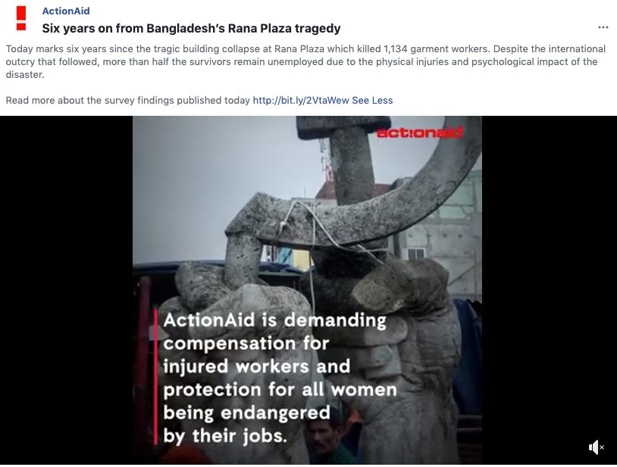Open the three-dot post options menu

tap(603, 27)
